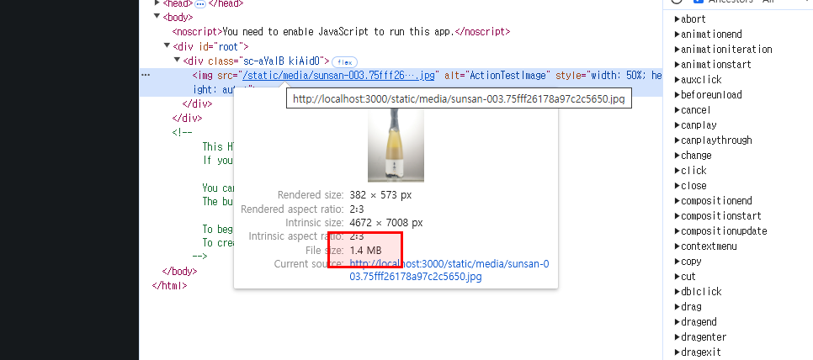Expand the compositionend event listener

[677, 200]
